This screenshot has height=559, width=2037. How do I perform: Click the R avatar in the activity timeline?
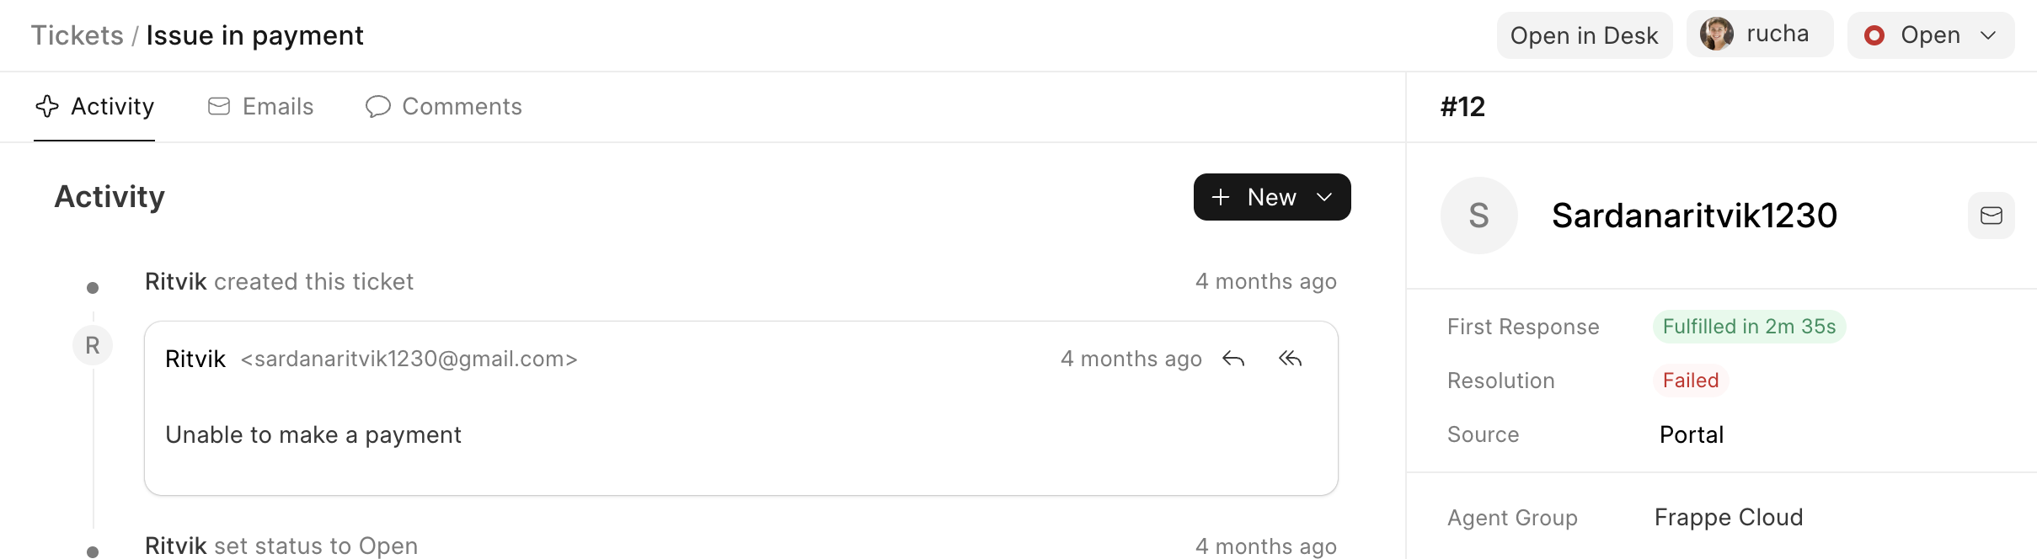[93, 345]
